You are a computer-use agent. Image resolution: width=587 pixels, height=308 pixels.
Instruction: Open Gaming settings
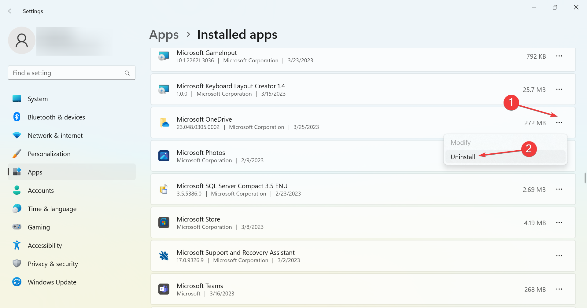coord(72,227)
